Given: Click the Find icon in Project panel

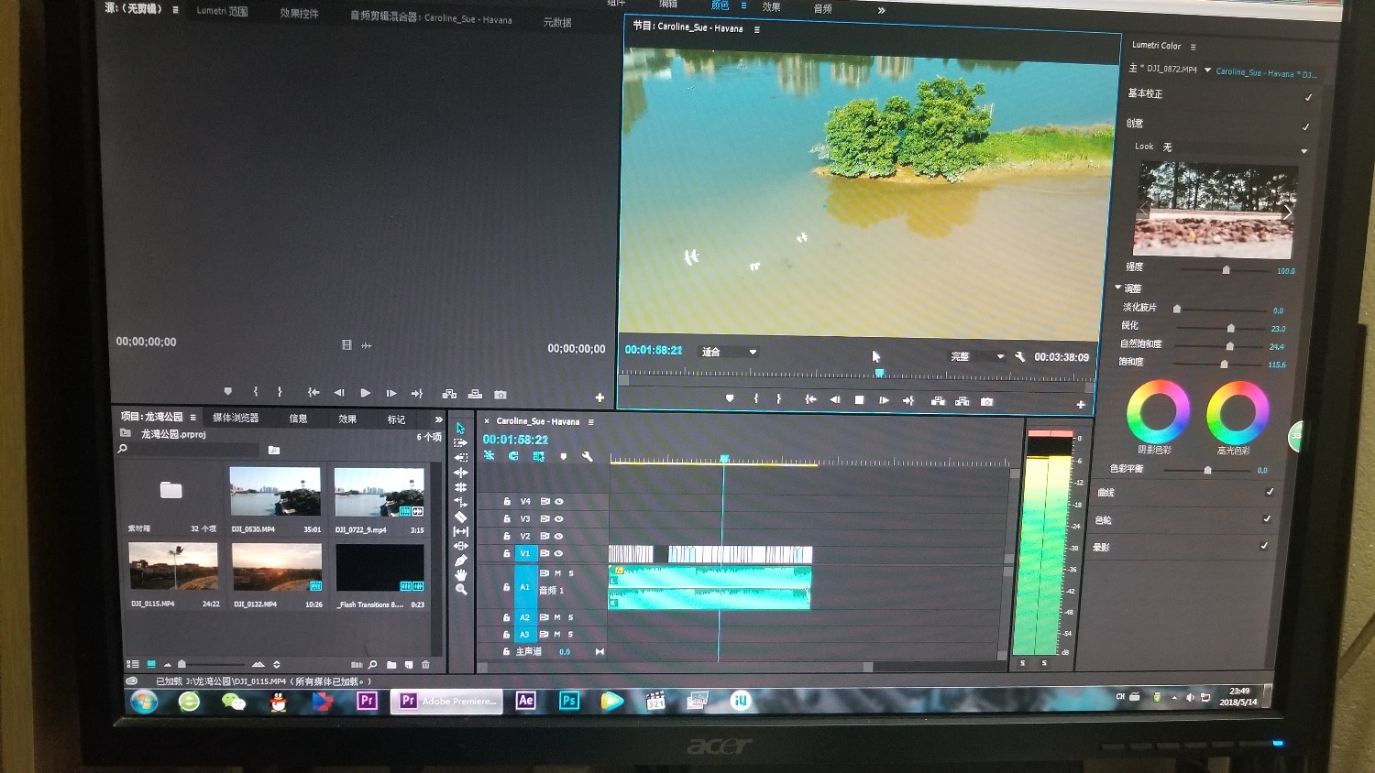Looking at the screenshot, I should [372, 665].
